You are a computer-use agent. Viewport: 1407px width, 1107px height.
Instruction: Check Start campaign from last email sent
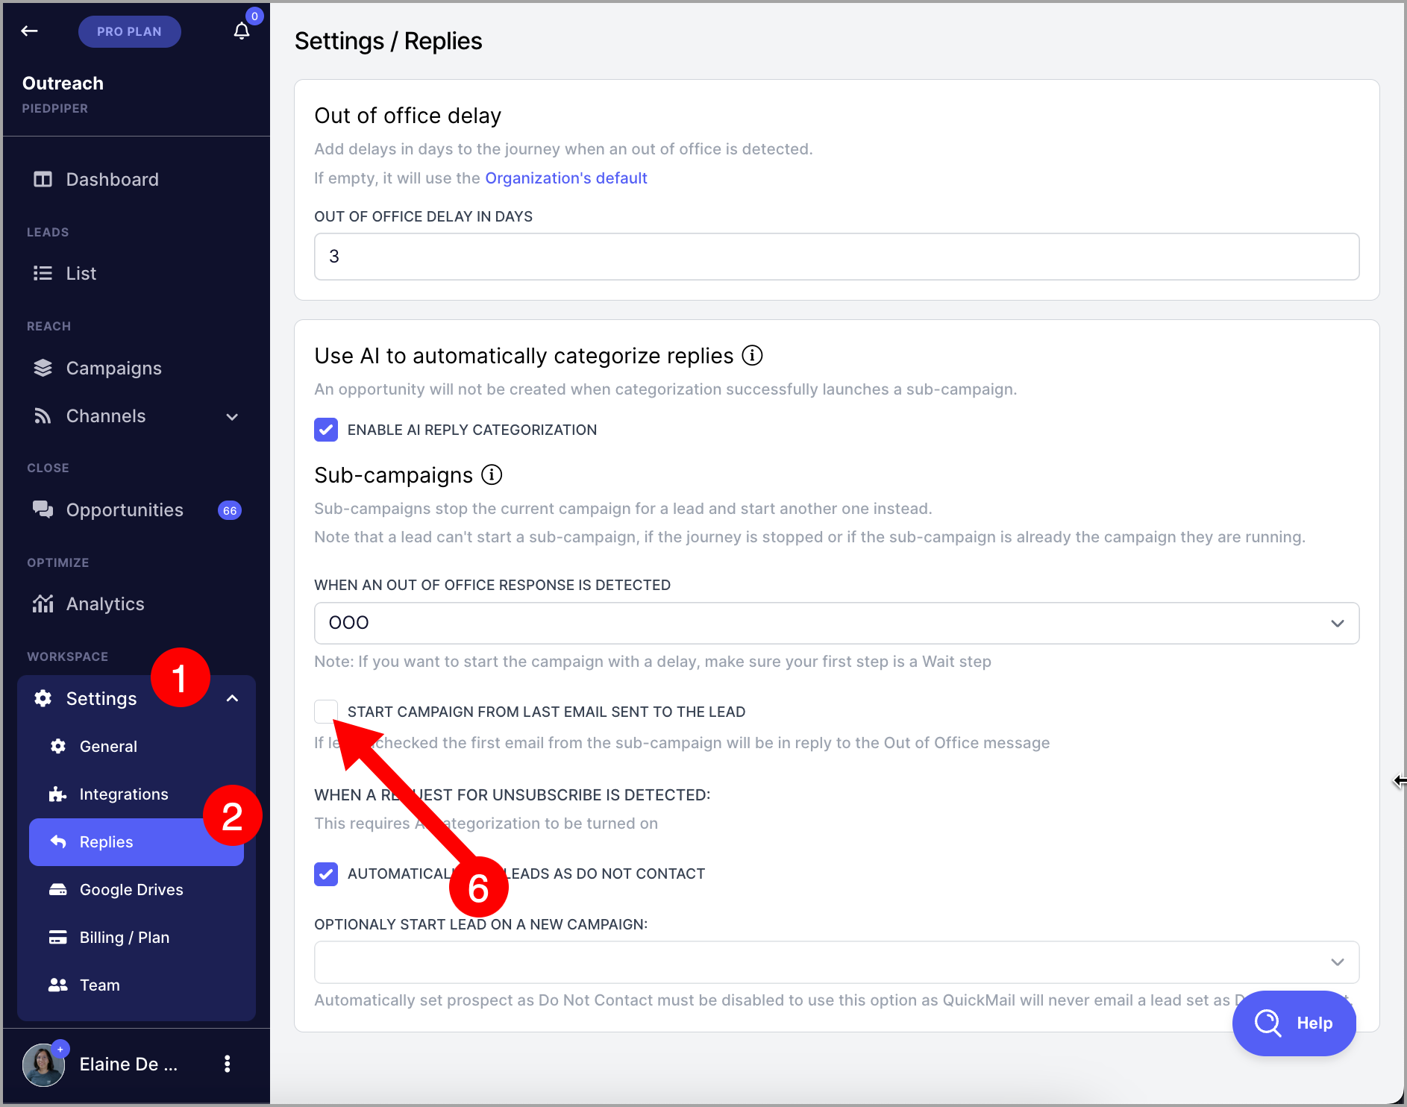click(326, 712)
